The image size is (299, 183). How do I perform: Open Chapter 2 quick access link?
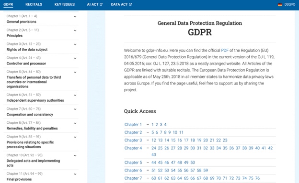133,132
